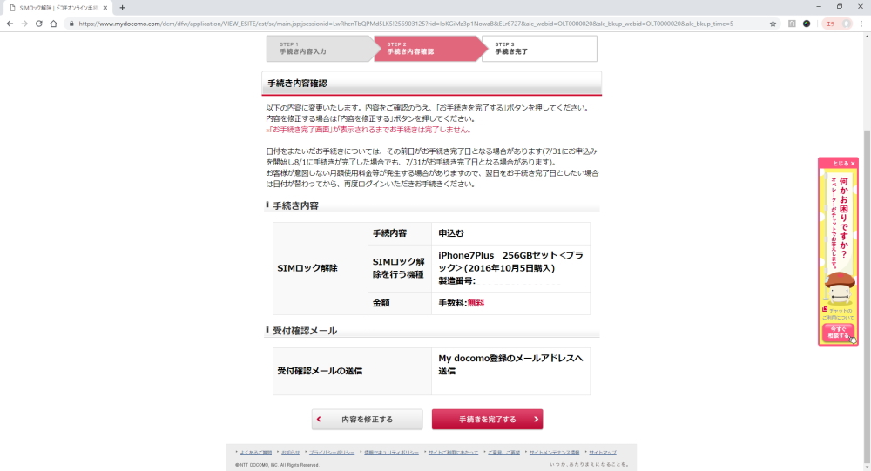Click the 受付確認メール section heading
This screenshot has width=871, height=471.
point(304,331)
